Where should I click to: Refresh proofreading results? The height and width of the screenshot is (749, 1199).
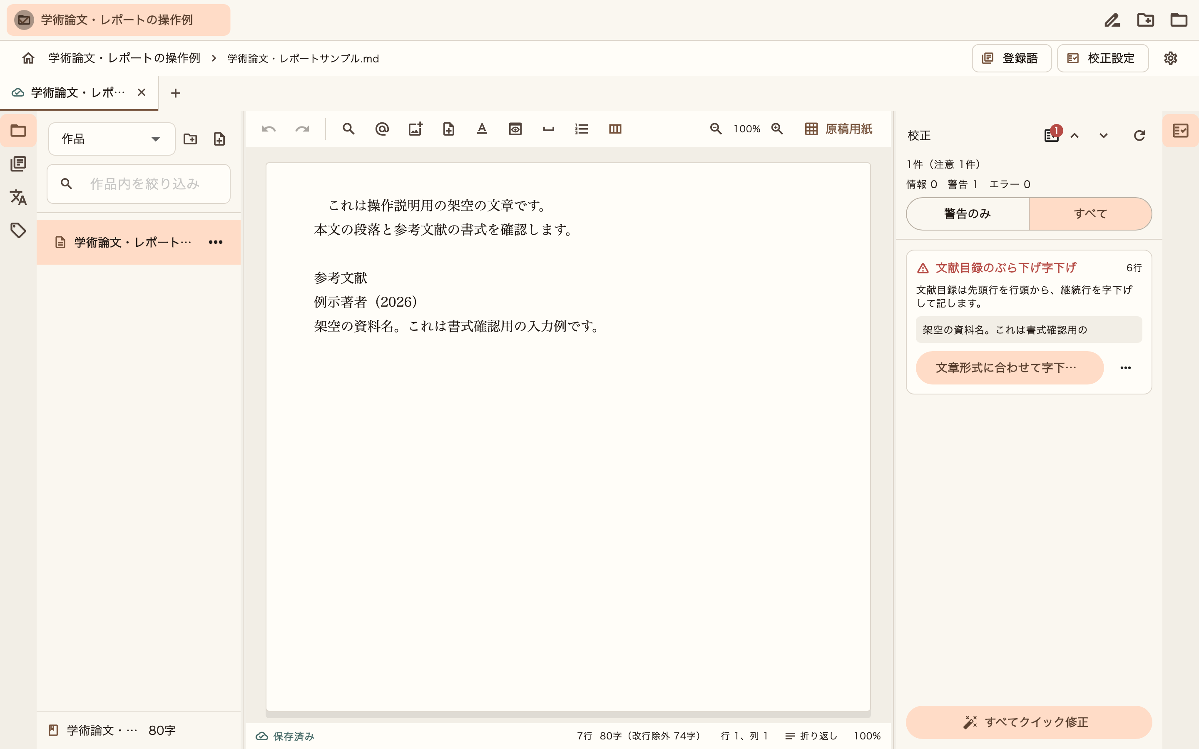(1139, 135)
